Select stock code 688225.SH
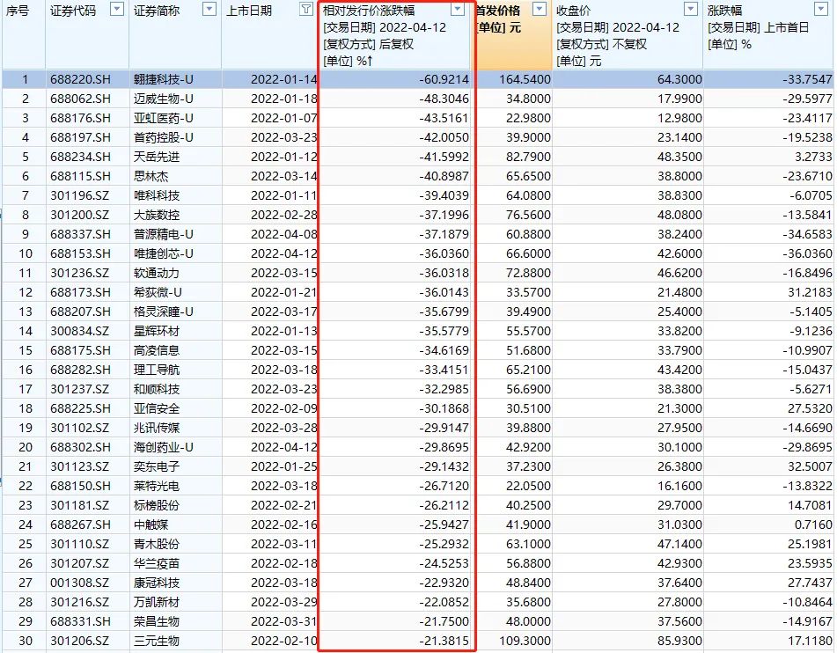The image size is (837, 653). tap(81, 408)
